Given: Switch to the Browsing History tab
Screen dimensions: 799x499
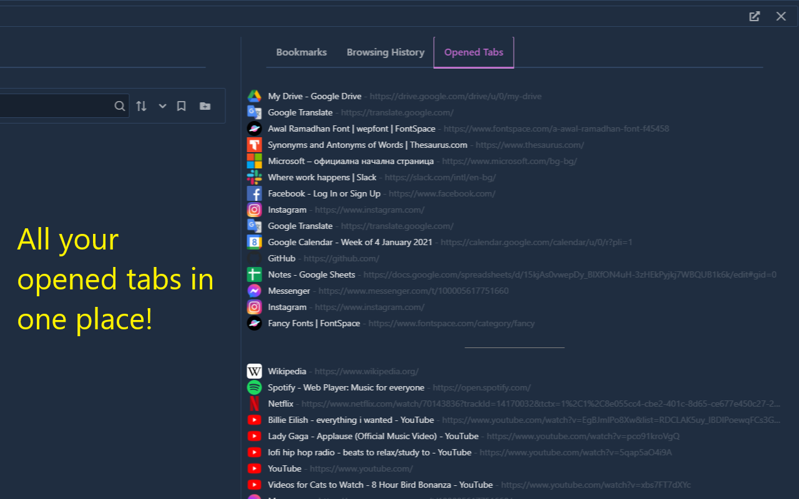Looking at the screenshot, I should (386, 52).
